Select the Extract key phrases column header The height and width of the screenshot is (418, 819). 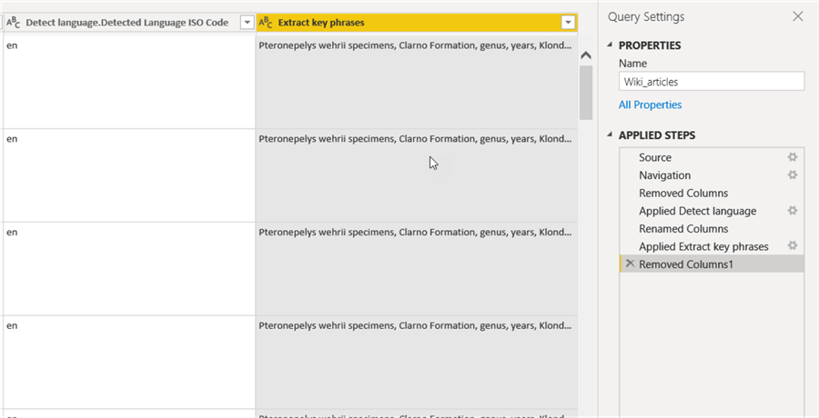pos(417,23)
